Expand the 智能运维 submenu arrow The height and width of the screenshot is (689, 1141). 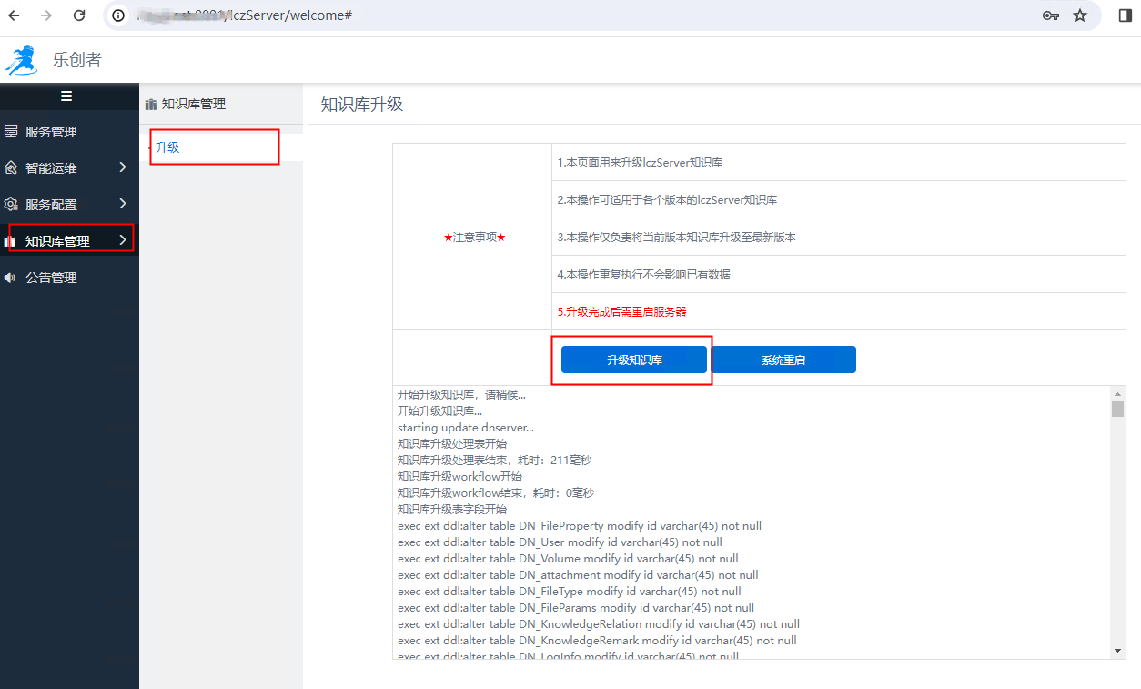point(123,167)
